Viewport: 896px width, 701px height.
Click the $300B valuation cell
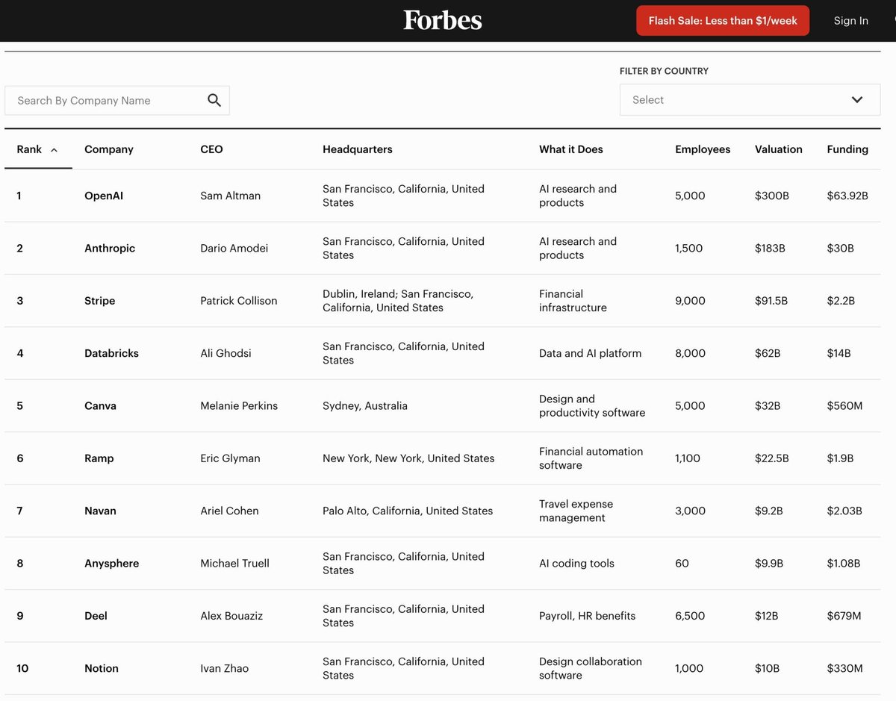pos(772,196)
